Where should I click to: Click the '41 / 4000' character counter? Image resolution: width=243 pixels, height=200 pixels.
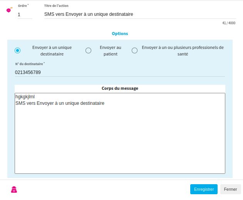coord(229,23)
